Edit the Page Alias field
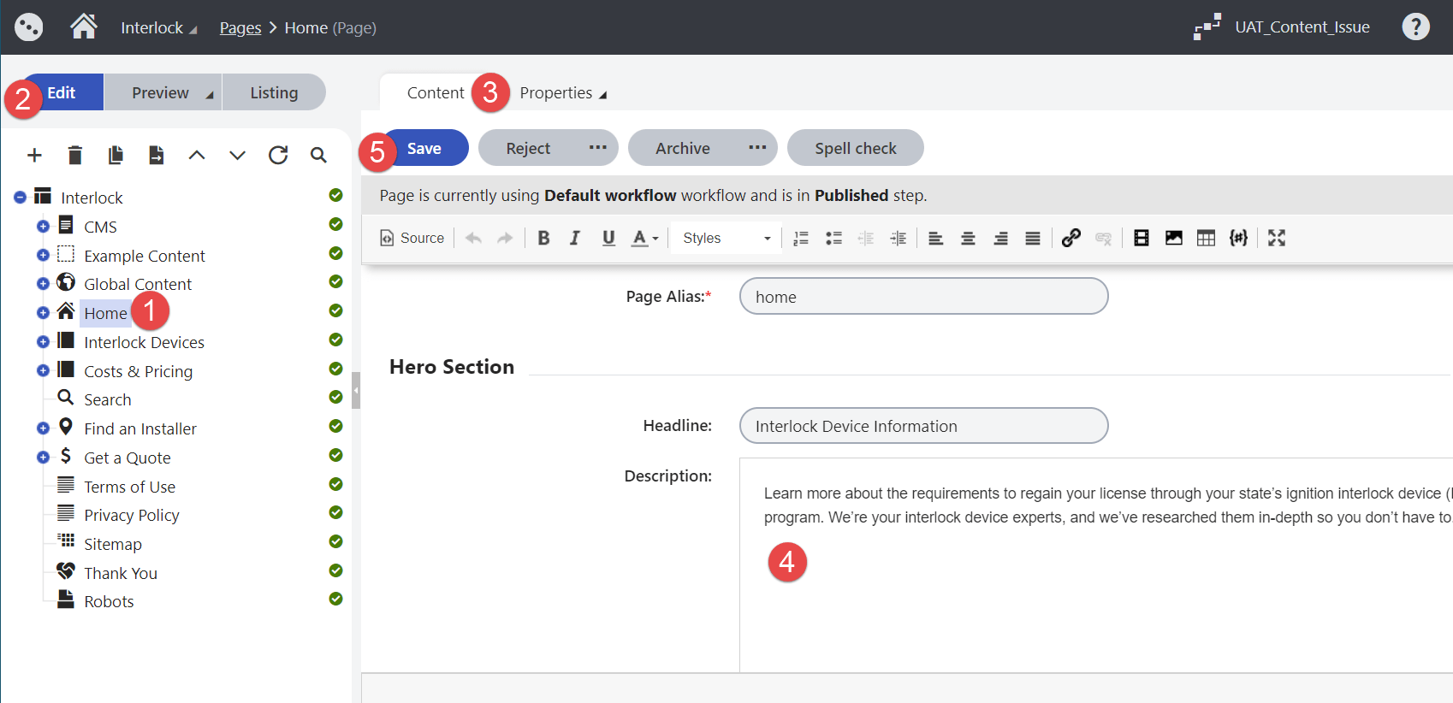The image size is (1453, 703). [924, 296]
